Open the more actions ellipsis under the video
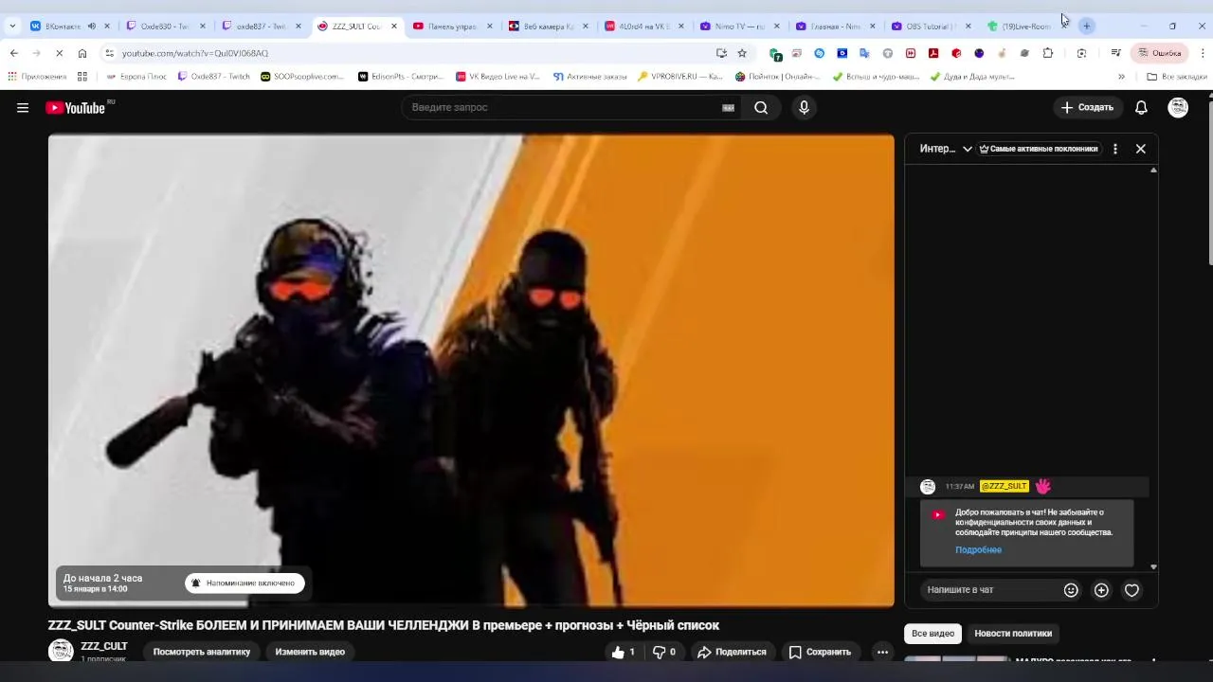1213x682 pixels. point(882,652)
